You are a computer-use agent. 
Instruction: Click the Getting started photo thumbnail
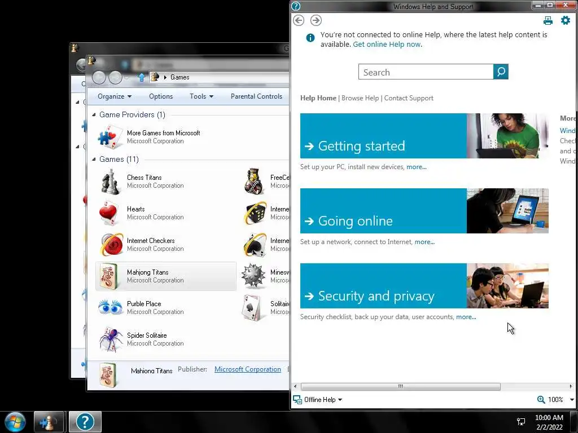(x=507, y=136)
